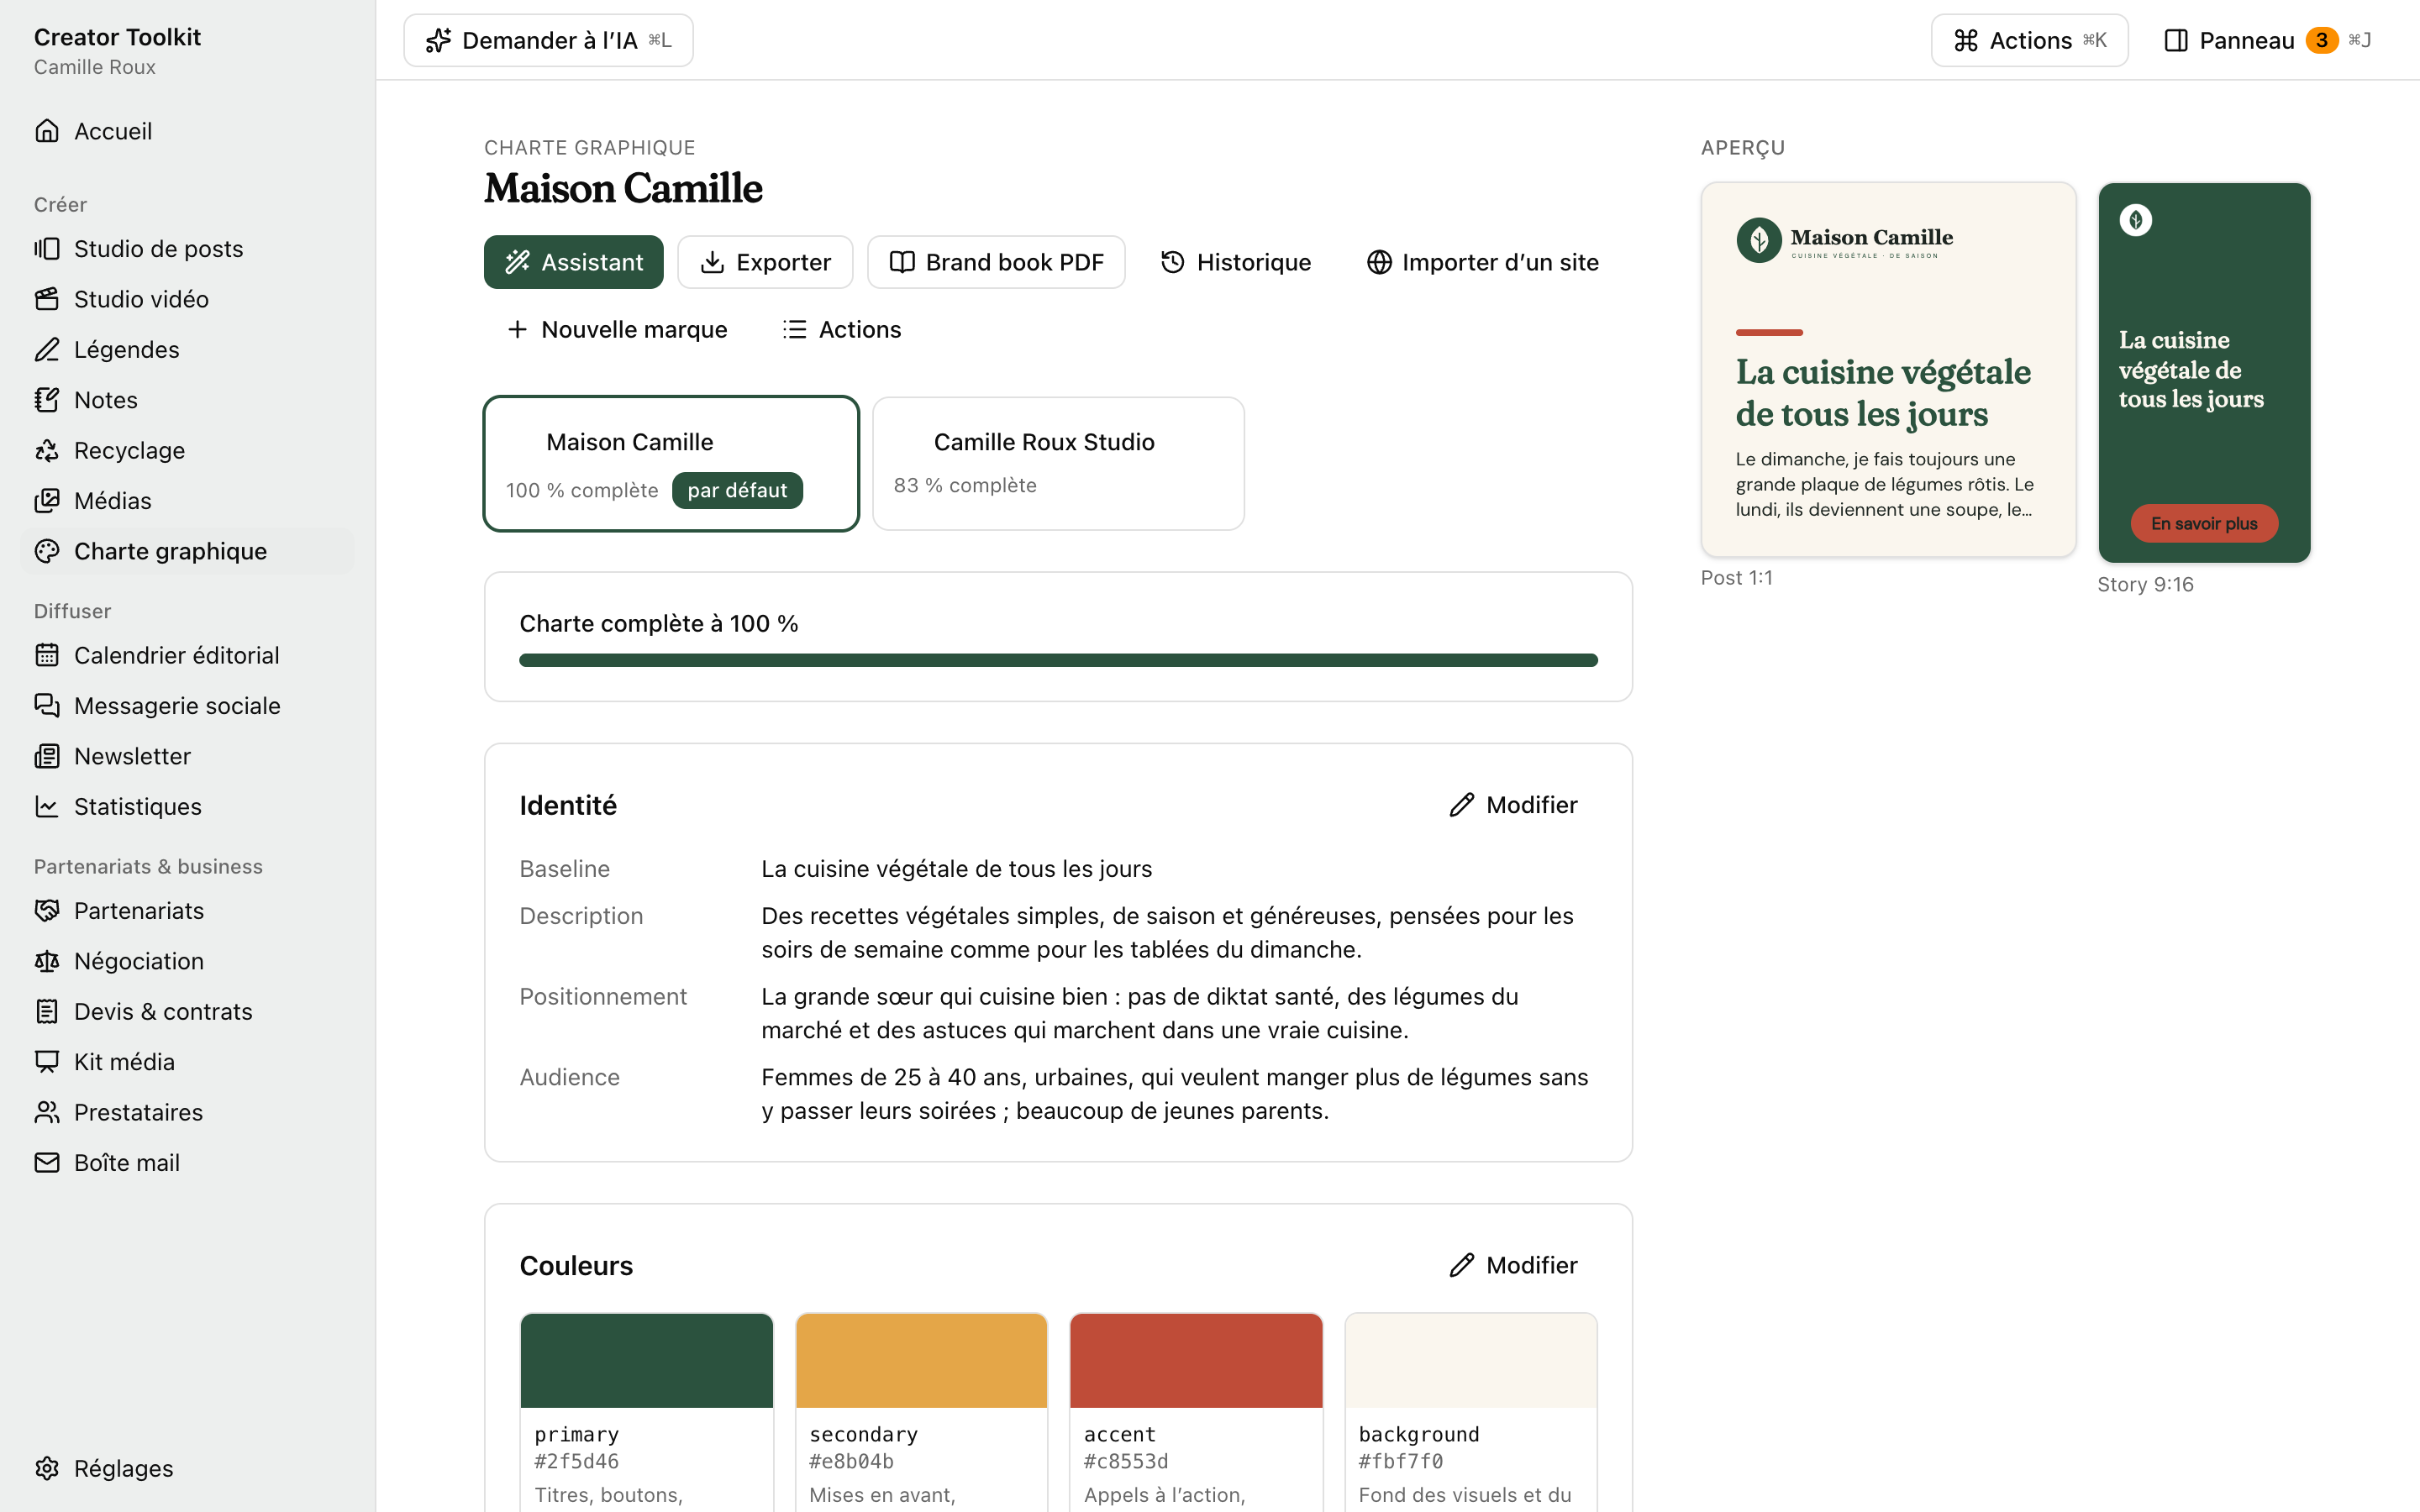This screenshot has width=2420, height=1512.
Task: Open Messagerie sociale
Action: [187, 705]
